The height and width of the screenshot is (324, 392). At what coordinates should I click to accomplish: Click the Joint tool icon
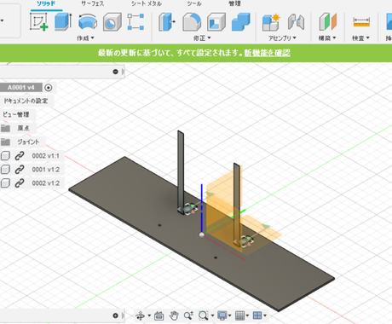click(296, 22)
